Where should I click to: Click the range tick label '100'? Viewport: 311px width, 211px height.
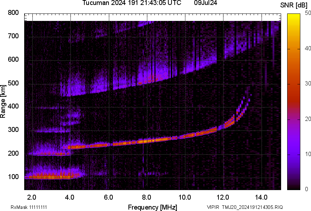pos(13,177)
